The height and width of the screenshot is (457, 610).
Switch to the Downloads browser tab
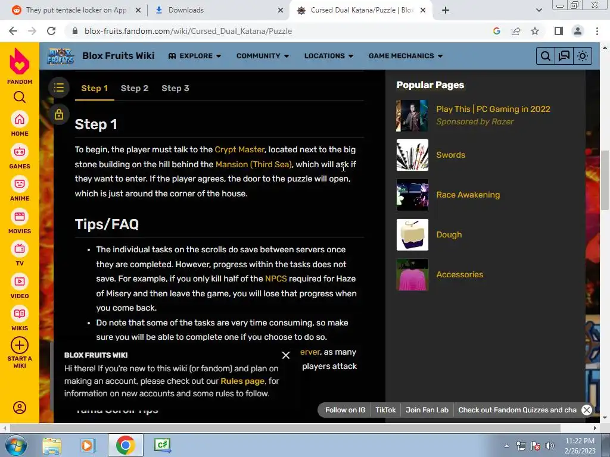tap(186, 10)
